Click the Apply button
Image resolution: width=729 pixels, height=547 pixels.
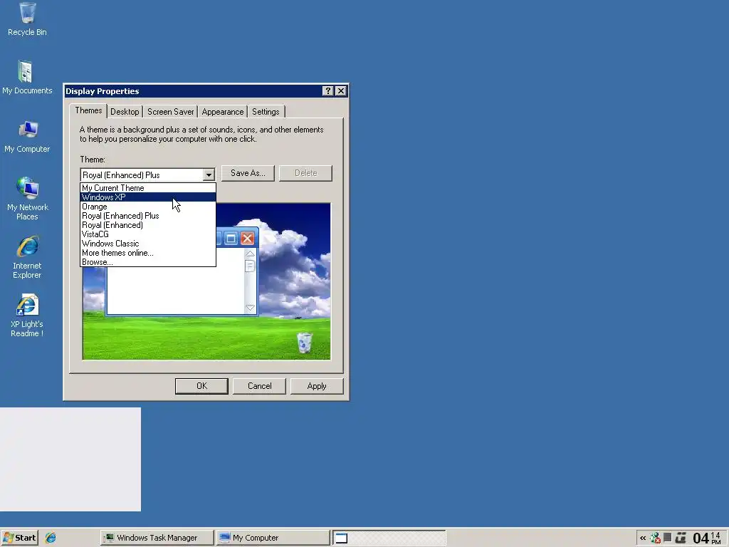317,386
